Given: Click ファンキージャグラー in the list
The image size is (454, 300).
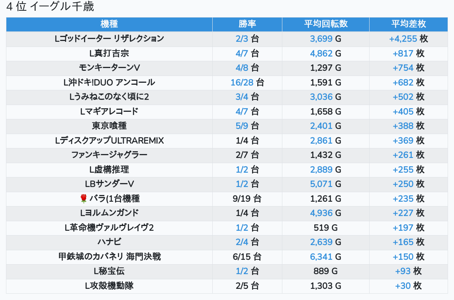Looking at the screenshot, I should pos(109,155).
